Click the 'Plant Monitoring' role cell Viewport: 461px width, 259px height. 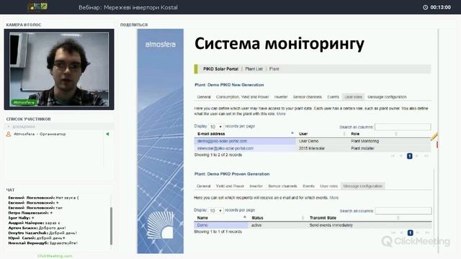coord(365,141)
